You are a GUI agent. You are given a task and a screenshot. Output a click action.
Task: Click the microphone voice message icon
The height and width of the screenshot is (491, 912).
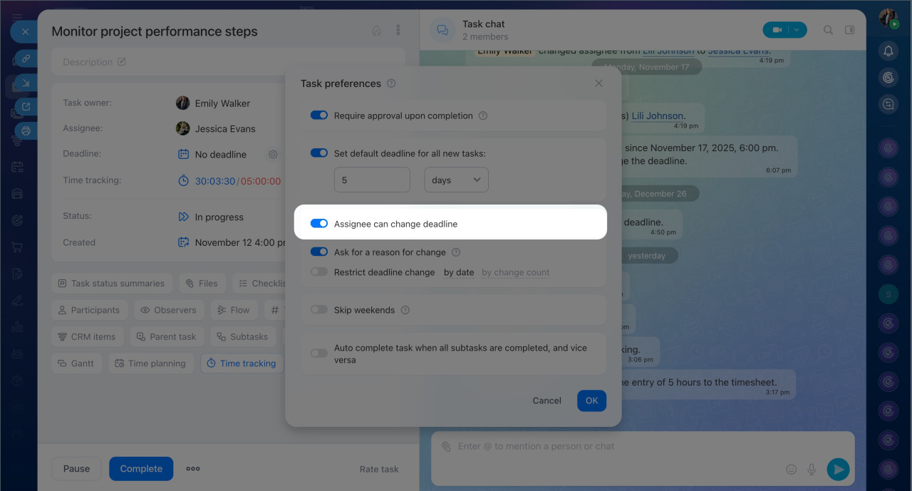[x=811, y=469]
